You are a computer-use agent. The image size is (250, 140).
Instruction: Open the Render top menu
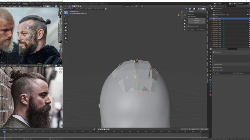click(x=9, y=3)
